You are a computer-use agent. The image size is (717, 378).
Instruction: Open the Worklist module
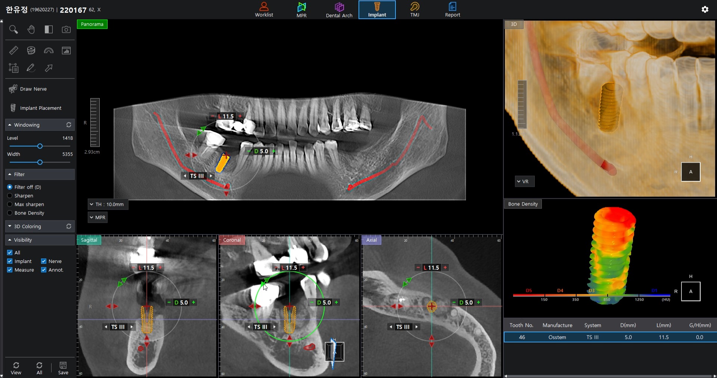pyautogui.click(x=264, y=10)
